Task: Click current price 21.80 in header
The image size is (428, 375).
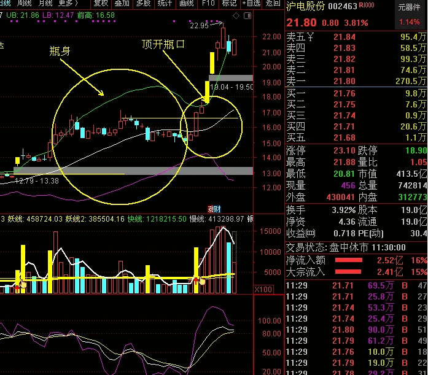Action: tap(302, 23)
